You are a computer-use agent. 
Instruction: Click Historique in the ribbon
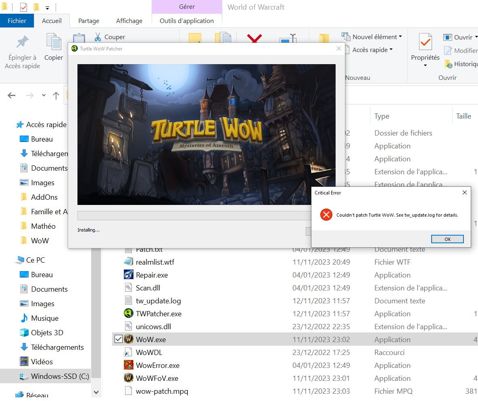461,64
